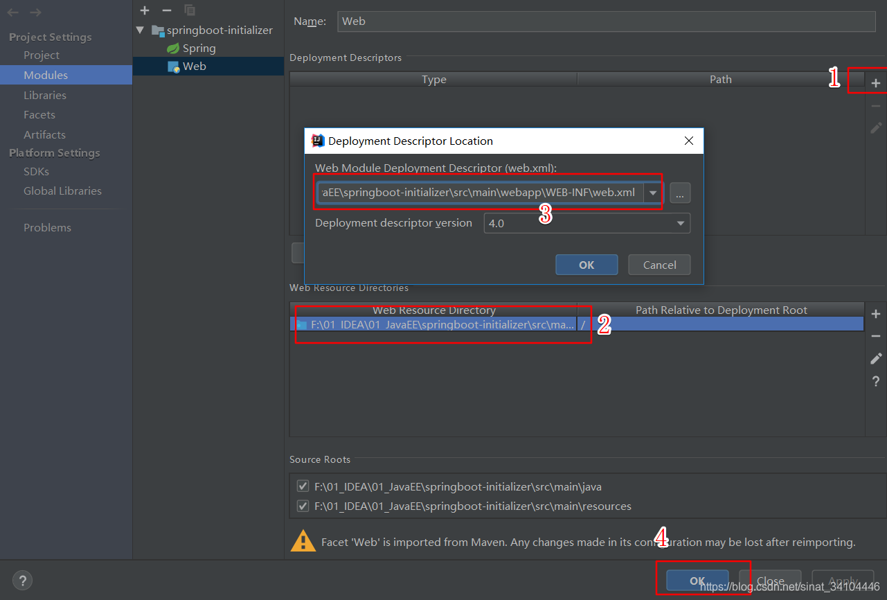This screenshot has height=600, width=887.
Task: Click the help icon at bottom left
Action: 22,581
